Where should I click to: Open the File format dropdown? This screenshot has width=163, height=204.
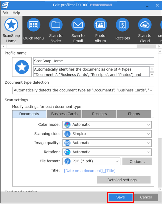[x=91, y=161]
